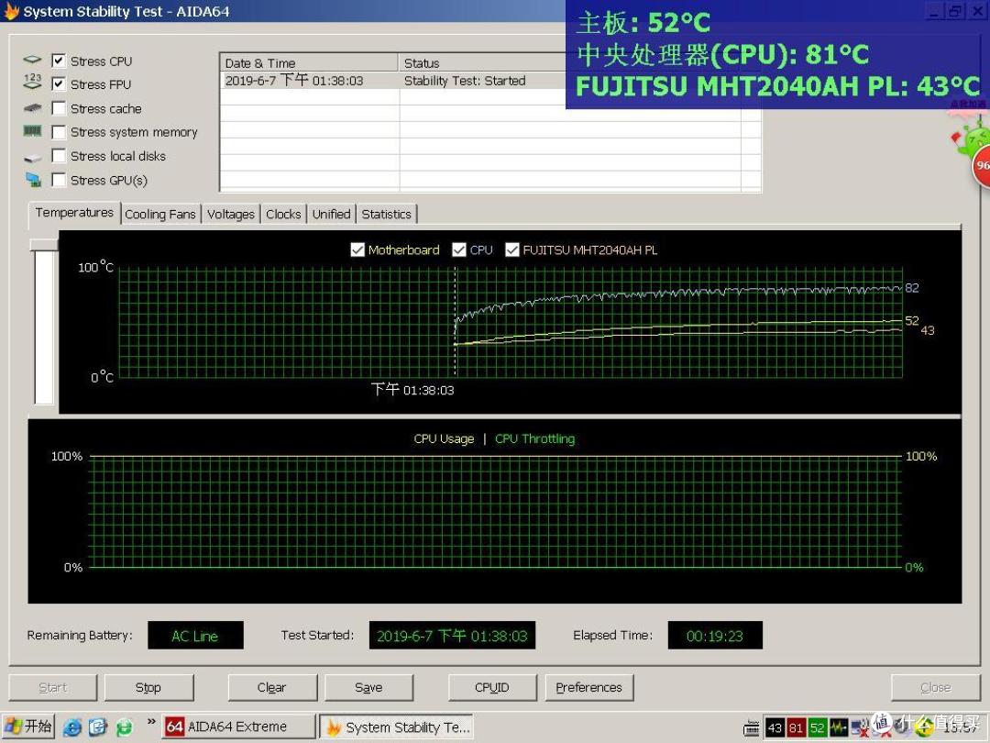990x743 pixels.
Task: Click the Save button
Action: click(x=368, y=687)
